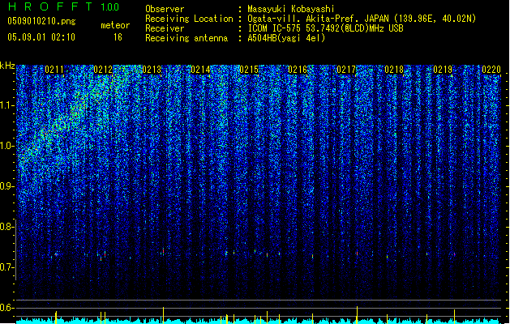Click the tall yellow echo spike under 0213
Screen dimensions: 510x324
(x=163, y=315)
